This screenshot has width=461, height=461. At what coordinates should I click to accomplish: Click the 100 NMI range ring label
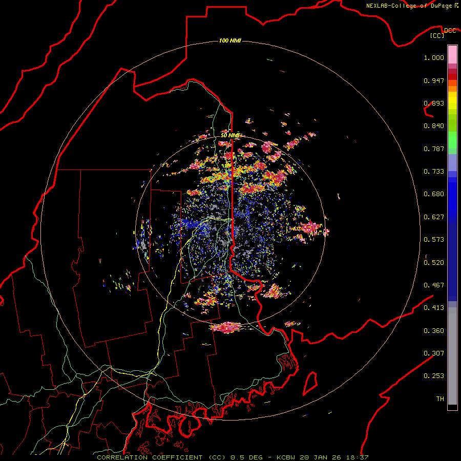[230, 40]
